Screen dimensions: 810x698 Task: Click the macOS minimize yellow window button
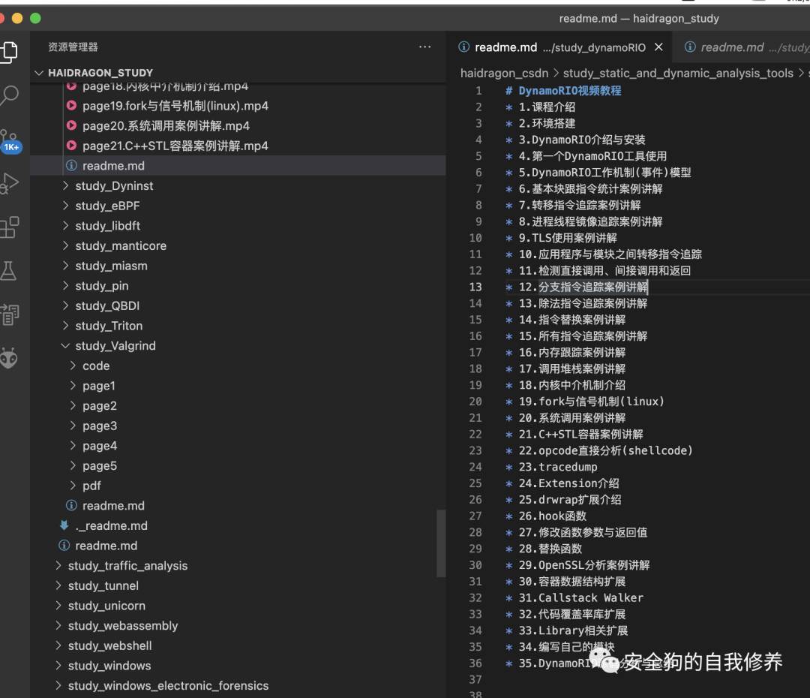pos(17,18)
